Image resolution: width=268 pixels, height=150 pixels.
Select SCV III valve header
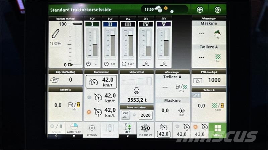[128, 24]
